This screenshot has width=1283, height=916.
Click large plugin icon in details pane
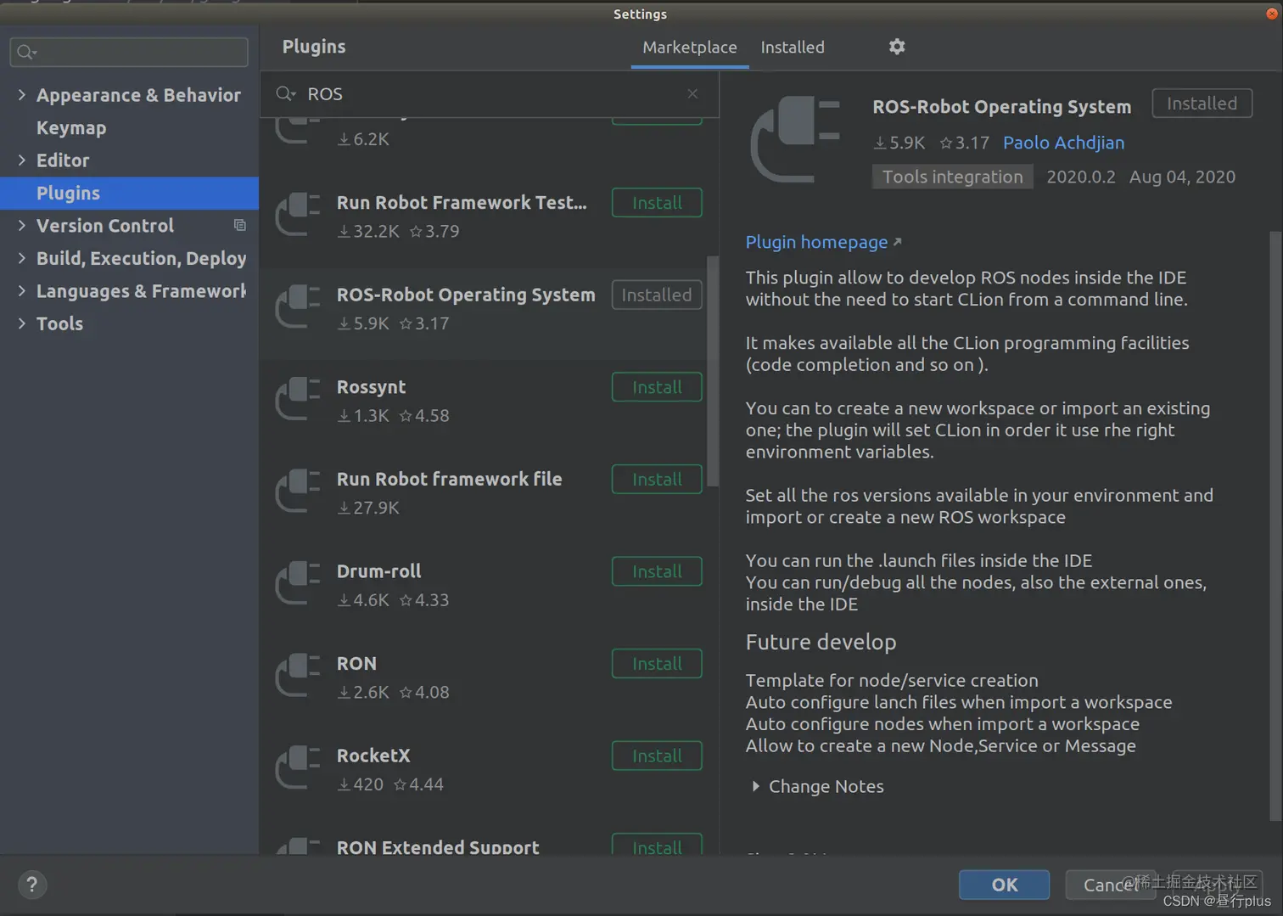point(796,139)
